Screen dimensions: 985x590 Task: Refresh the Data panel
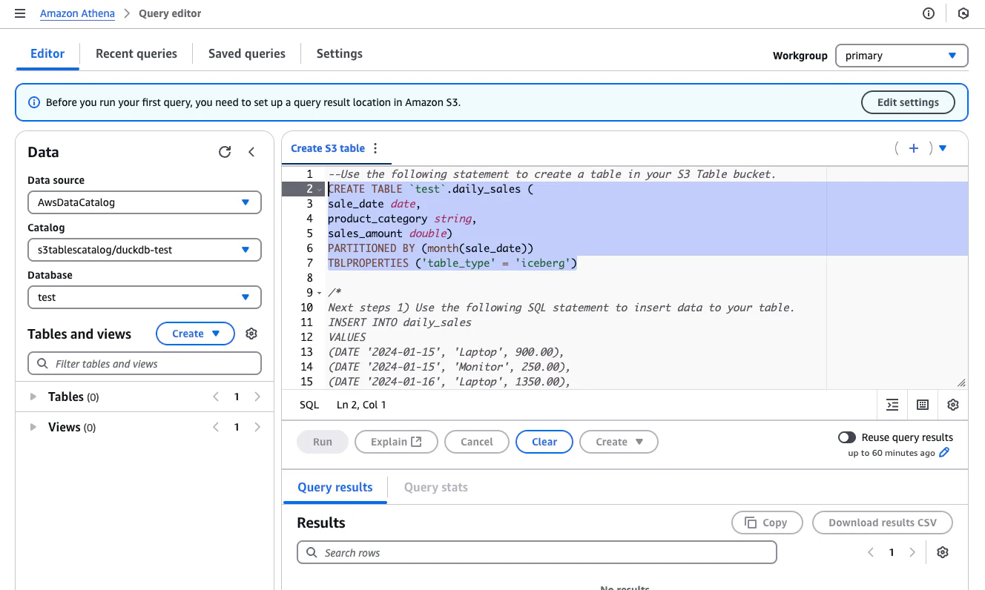pyautogui.click(x=225, y=152)
